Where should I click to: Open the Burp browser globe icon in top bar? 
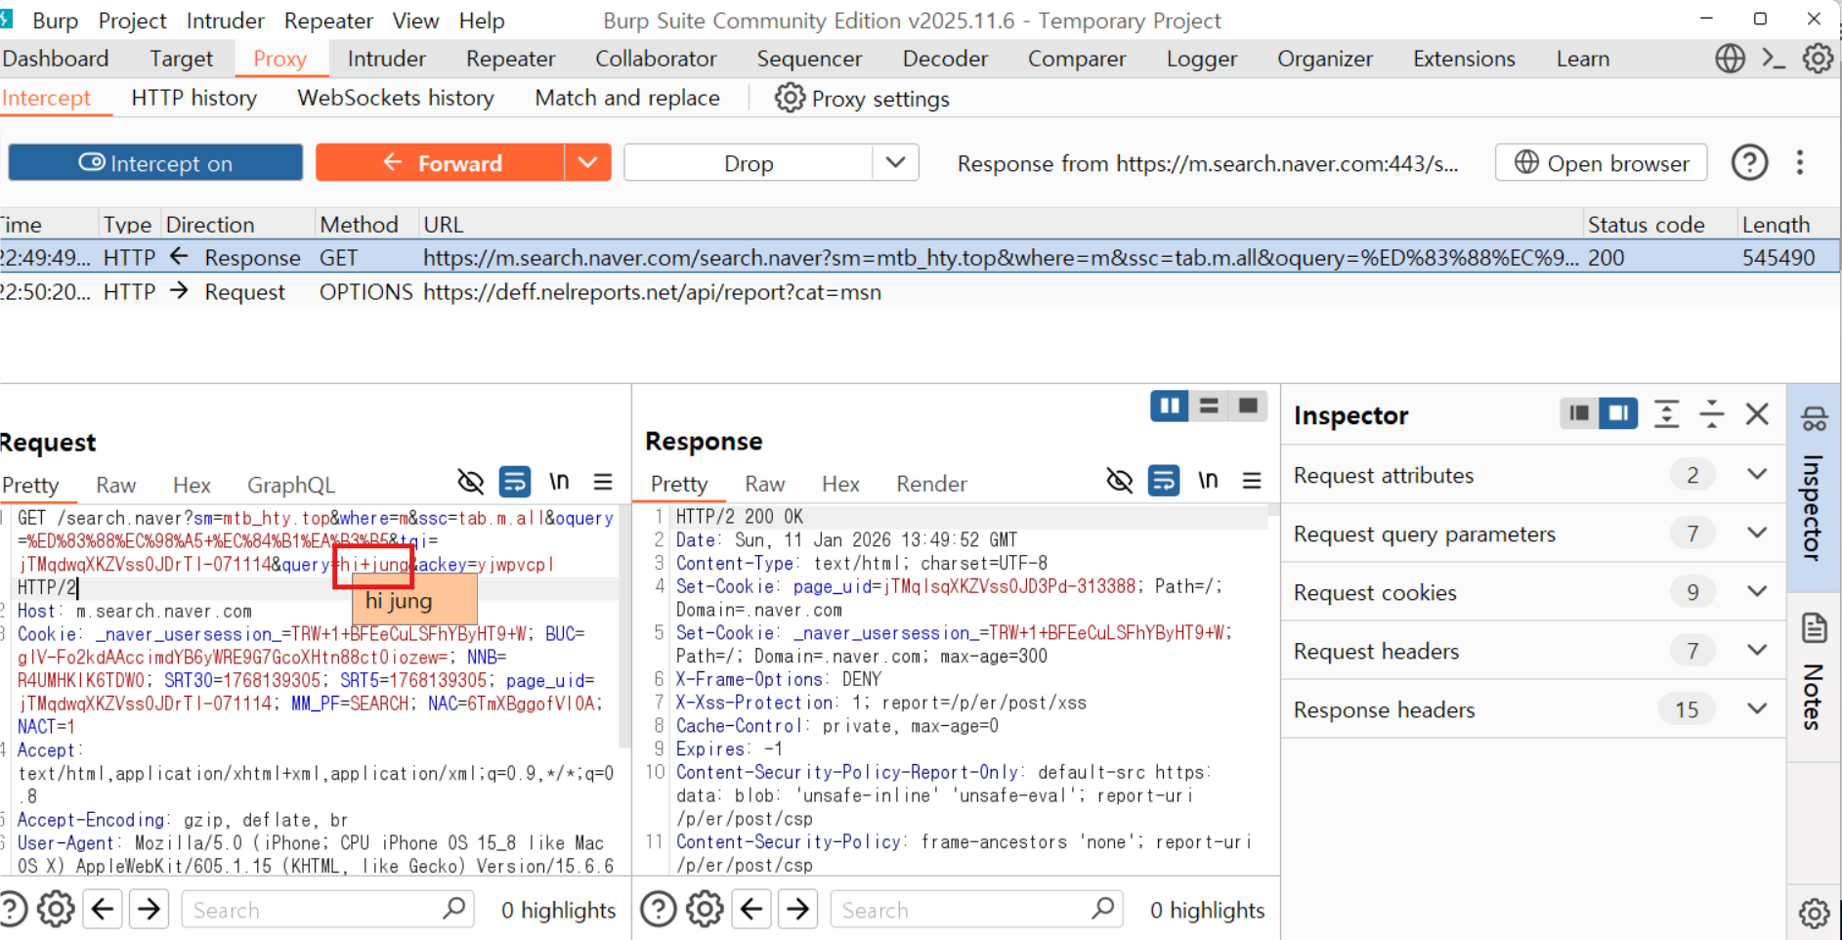point(1730,59)
